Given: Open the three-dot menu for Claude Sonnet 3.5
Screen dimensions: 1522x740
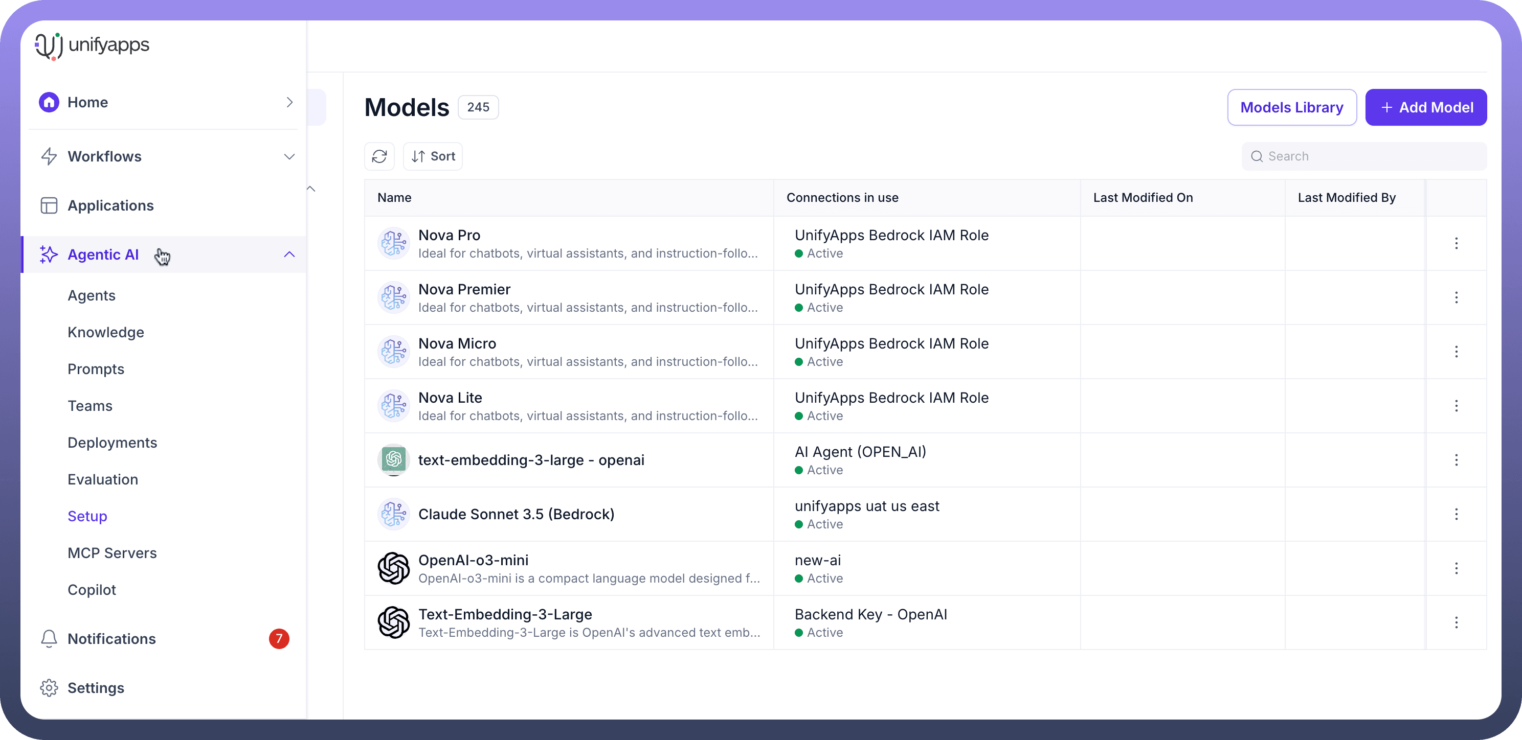Looking at the screenshot, I should pyautogui.click(x=1456, y=514).
